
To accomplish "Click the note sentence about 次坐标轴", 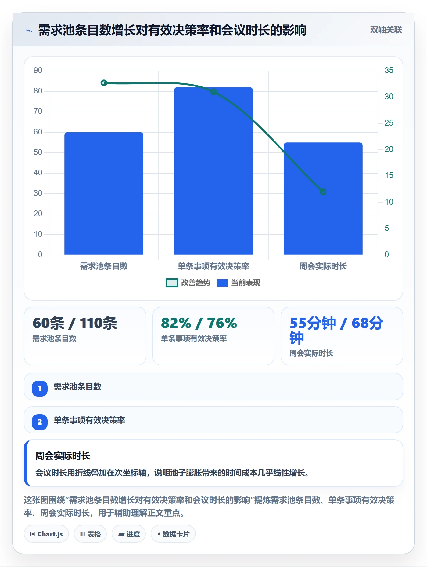I will (173, 473).
